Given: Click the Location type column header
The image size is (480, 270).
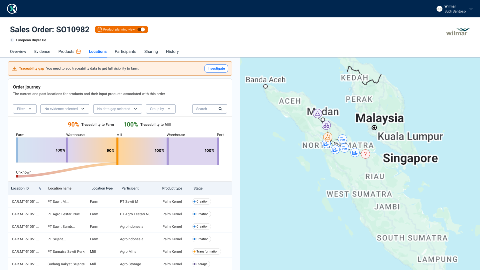Looking at the screenshot, I should (x=102, y=188).
